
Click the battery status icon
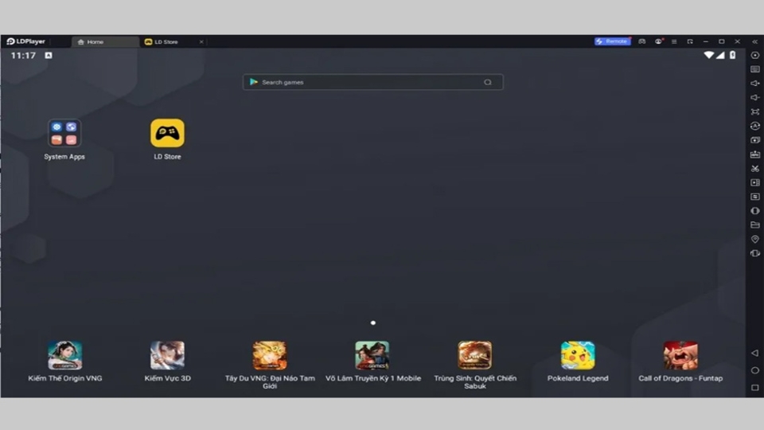[732, 55]
